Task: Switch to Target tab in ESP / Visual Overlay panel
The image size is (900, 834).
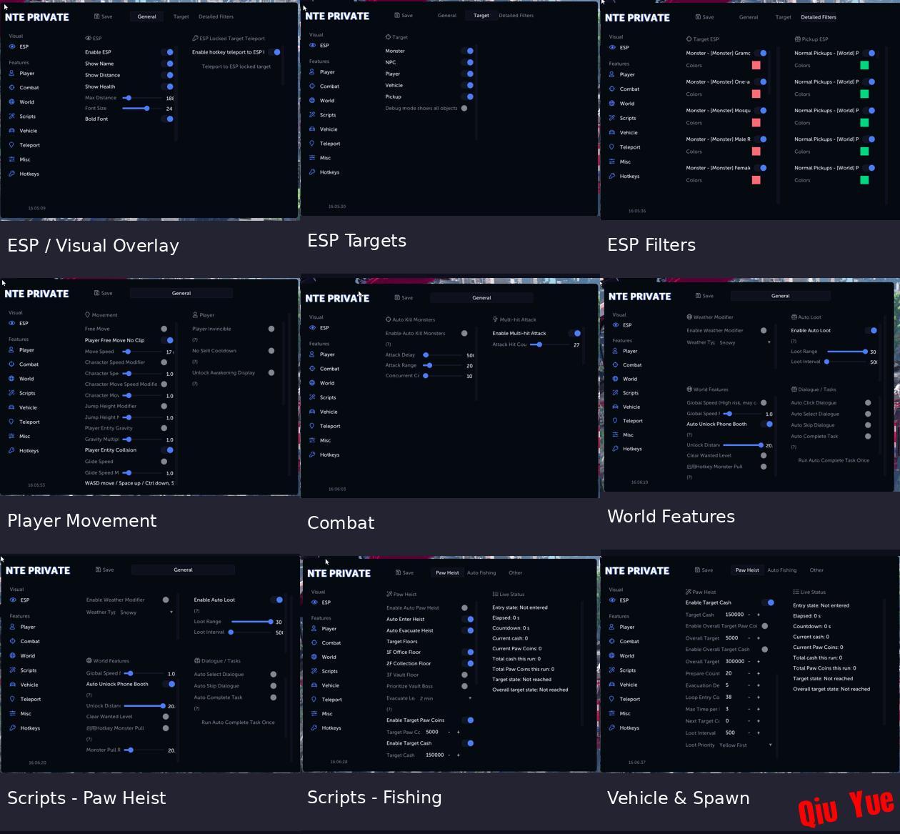Action: (181, 16)
